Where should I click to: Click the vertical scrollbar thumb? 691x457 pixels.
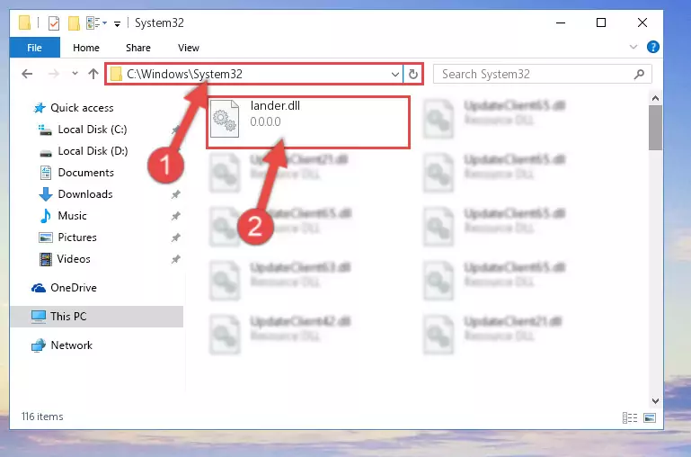tap(655, 128)
